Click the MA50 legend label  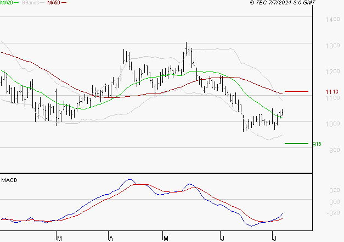coord(54,3)
